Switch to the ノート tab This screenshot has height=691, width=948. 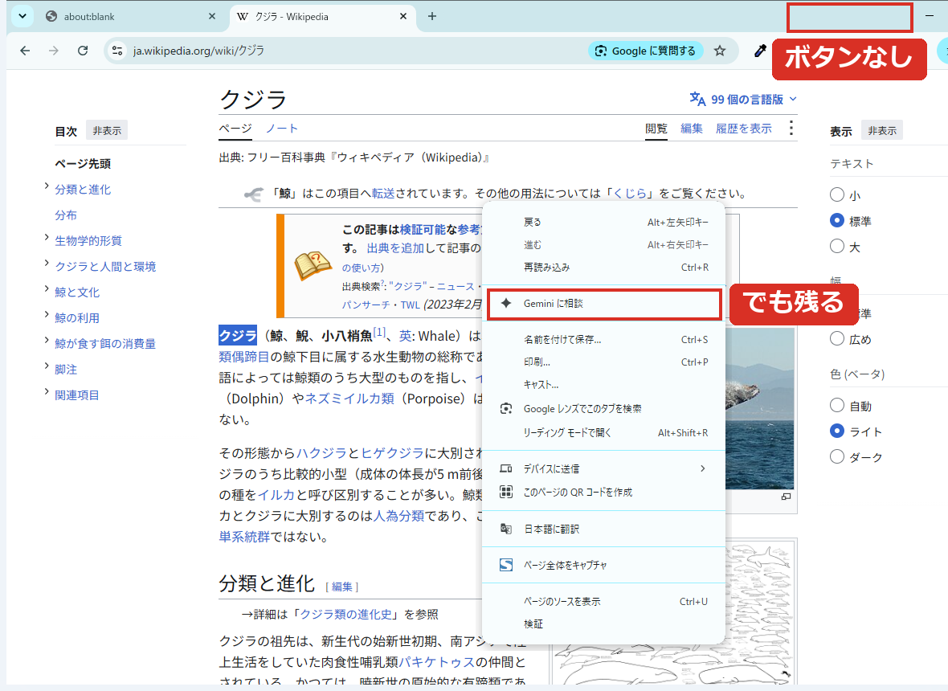(x=282, y=129)
